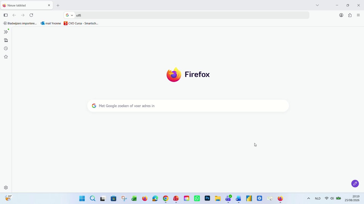Focus the 'Met Google zoeken' search box
This screenshot has height=204, width=364.
(x=188, y=106)
